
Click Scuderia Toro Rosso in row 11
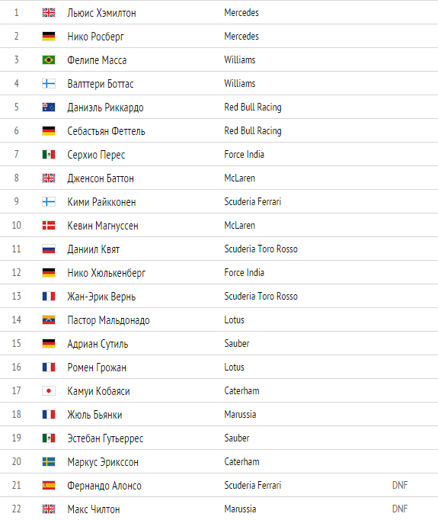pos(261,249)
